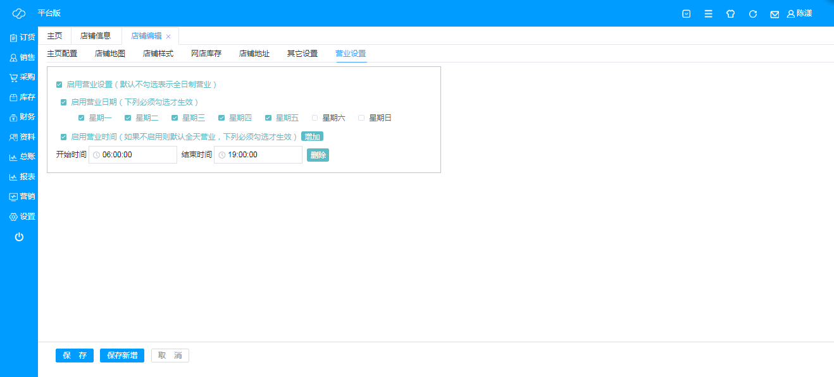The width and height of the screenshot is (834, 377).
Task: Click the shirt theme icon
Action: pos(730,14)
